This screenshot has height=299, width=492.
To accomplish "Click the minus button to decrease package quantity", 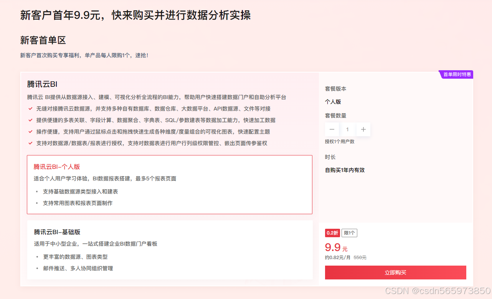I will [x=332, y=129].
